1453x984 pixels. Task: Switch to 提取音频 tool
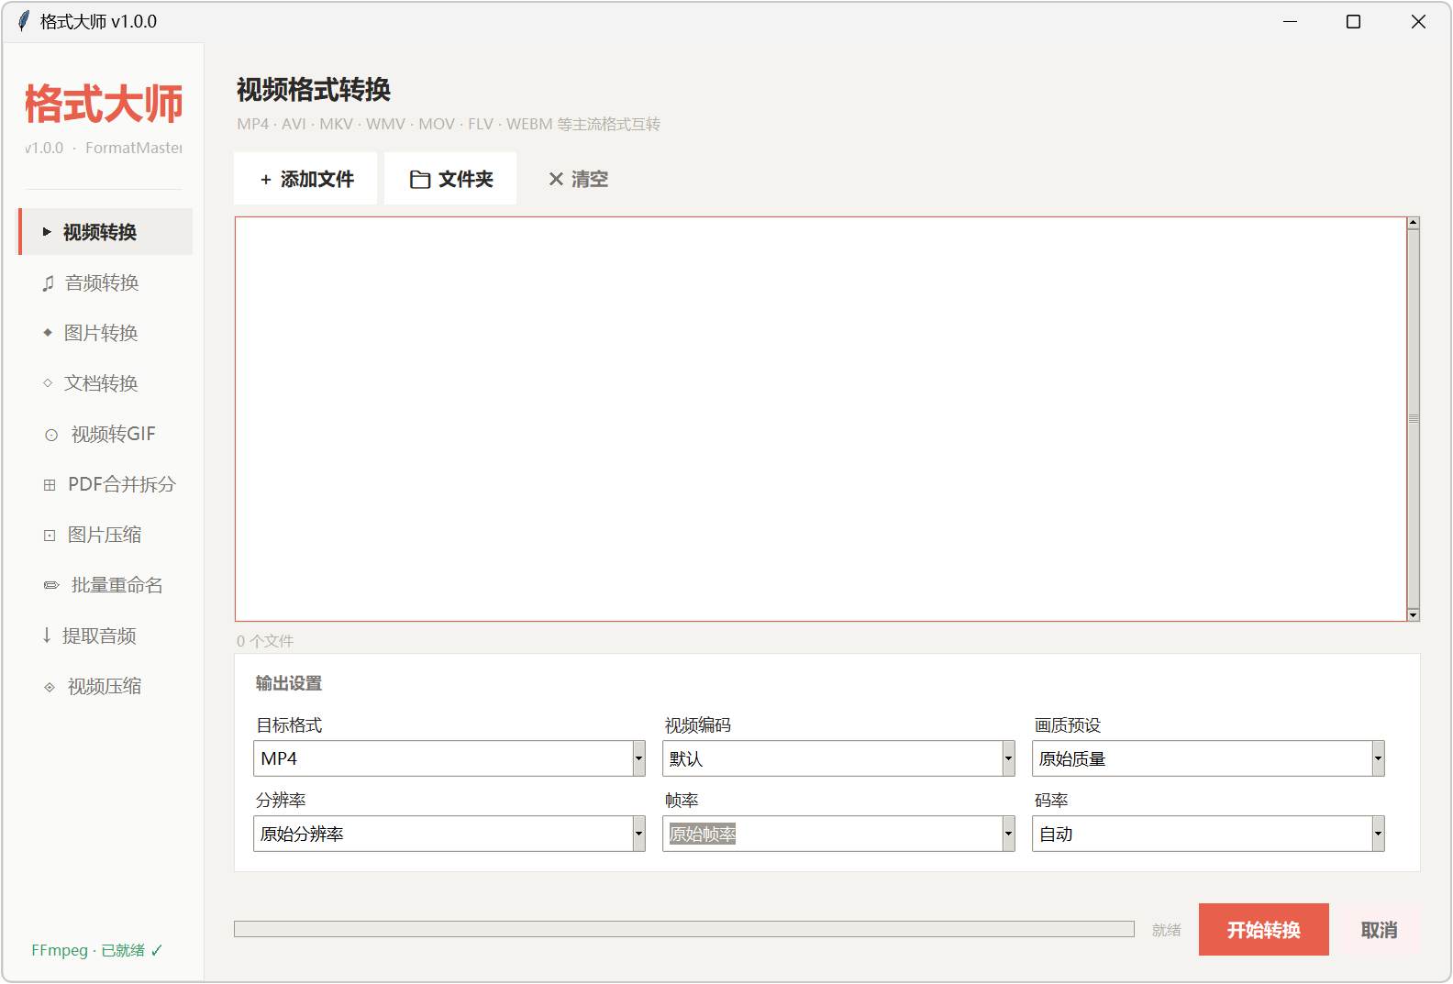pyautogui.click(x=105, y=636)
